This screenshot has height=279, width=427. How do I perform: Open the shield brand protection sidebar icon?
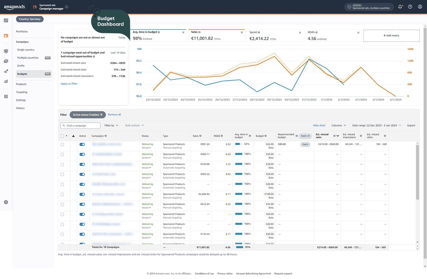6,51
